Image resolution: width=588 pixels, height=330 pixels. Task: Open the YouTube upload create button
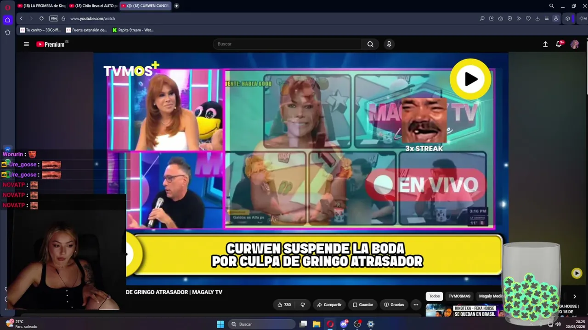(x=545, y=44)
